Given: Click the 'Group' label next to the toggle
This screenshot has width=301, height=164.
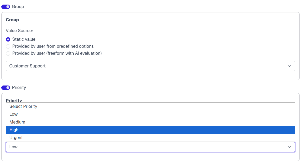Looking at the screenshot, I should pos(18,6).
